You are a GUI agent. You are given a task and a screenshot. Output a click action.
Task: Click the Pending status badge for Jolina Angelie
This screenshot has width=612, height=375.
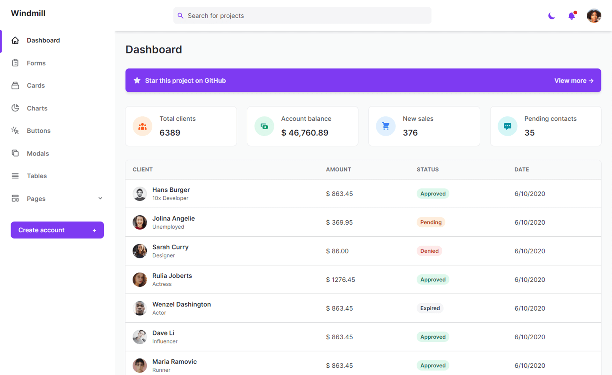pyautogui.click(x=431, y=222)
